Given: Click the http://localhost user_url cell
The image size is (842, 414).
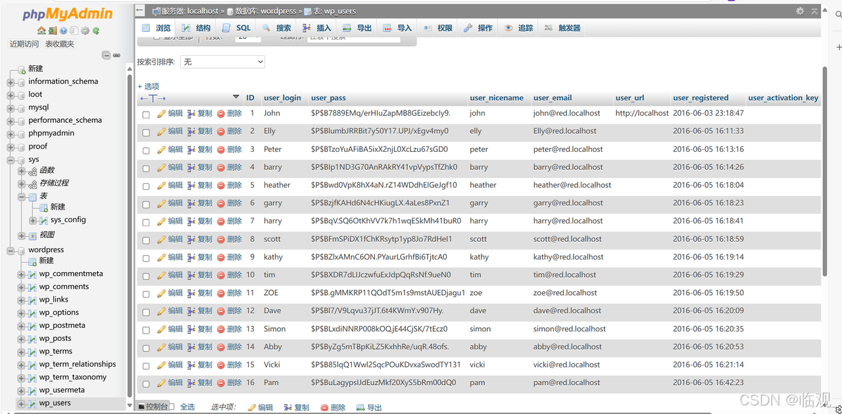Looking at the screenshot, I should 642,114.
